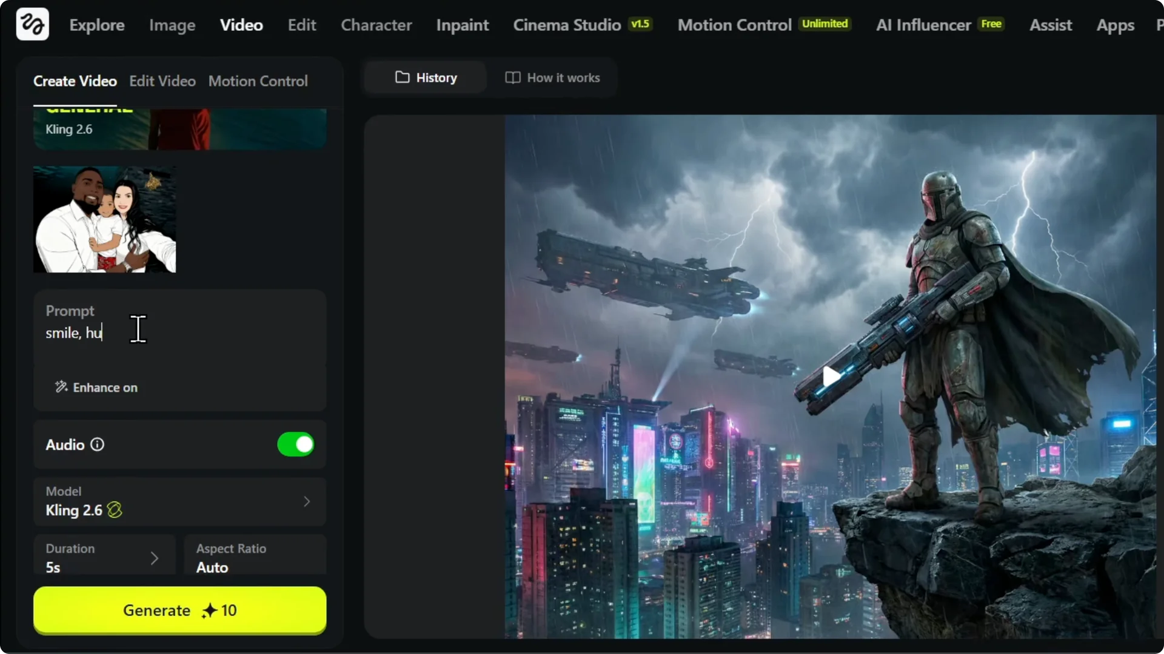The width and height of the screenshot is (1164, 654).
Task: Select Character from the top navigation
Action: 376,25
